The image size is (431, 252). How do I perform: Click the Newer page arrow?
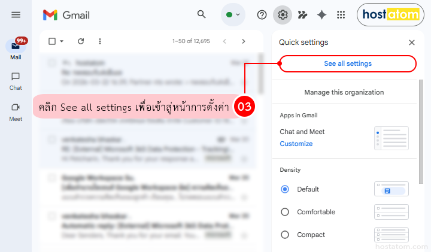pos(224,41)
